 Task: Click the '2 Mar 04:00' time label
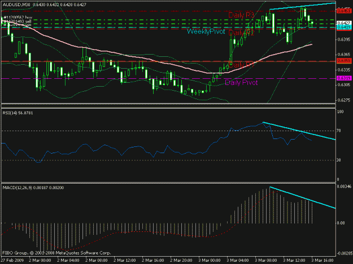click(68, 260)
